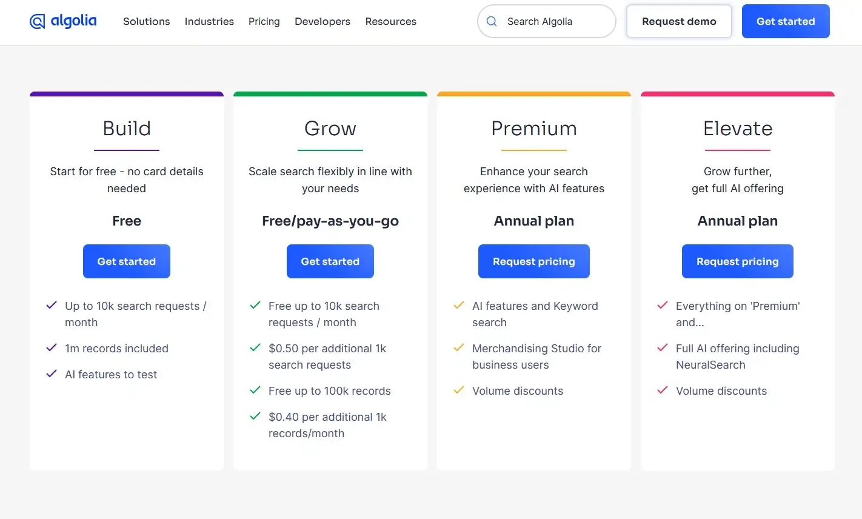Click the 'Free/pay-as-you-go' price text
Viewport: 862px width, 519px height.
click(330, 221)
